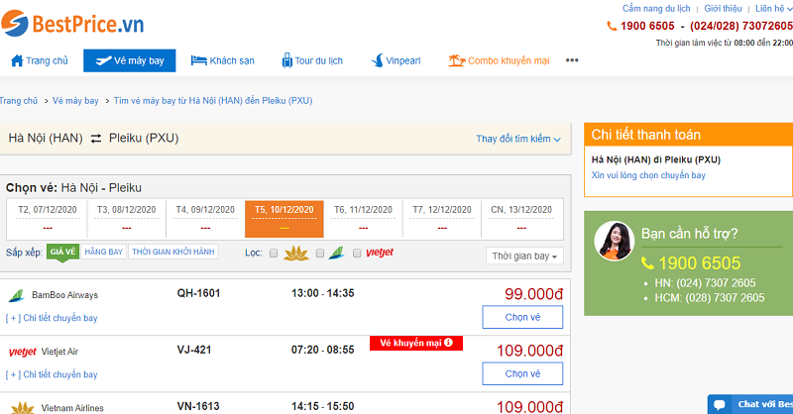Select Vé máy bay tab
Image resolution: width=793 pixels, height=414 pixels.
(x=130, y=60)
